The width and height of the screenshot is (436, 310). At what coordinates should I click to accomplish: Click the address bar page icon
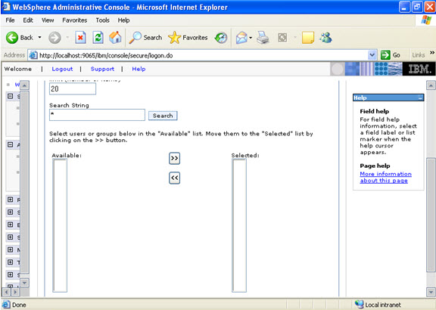33,55
